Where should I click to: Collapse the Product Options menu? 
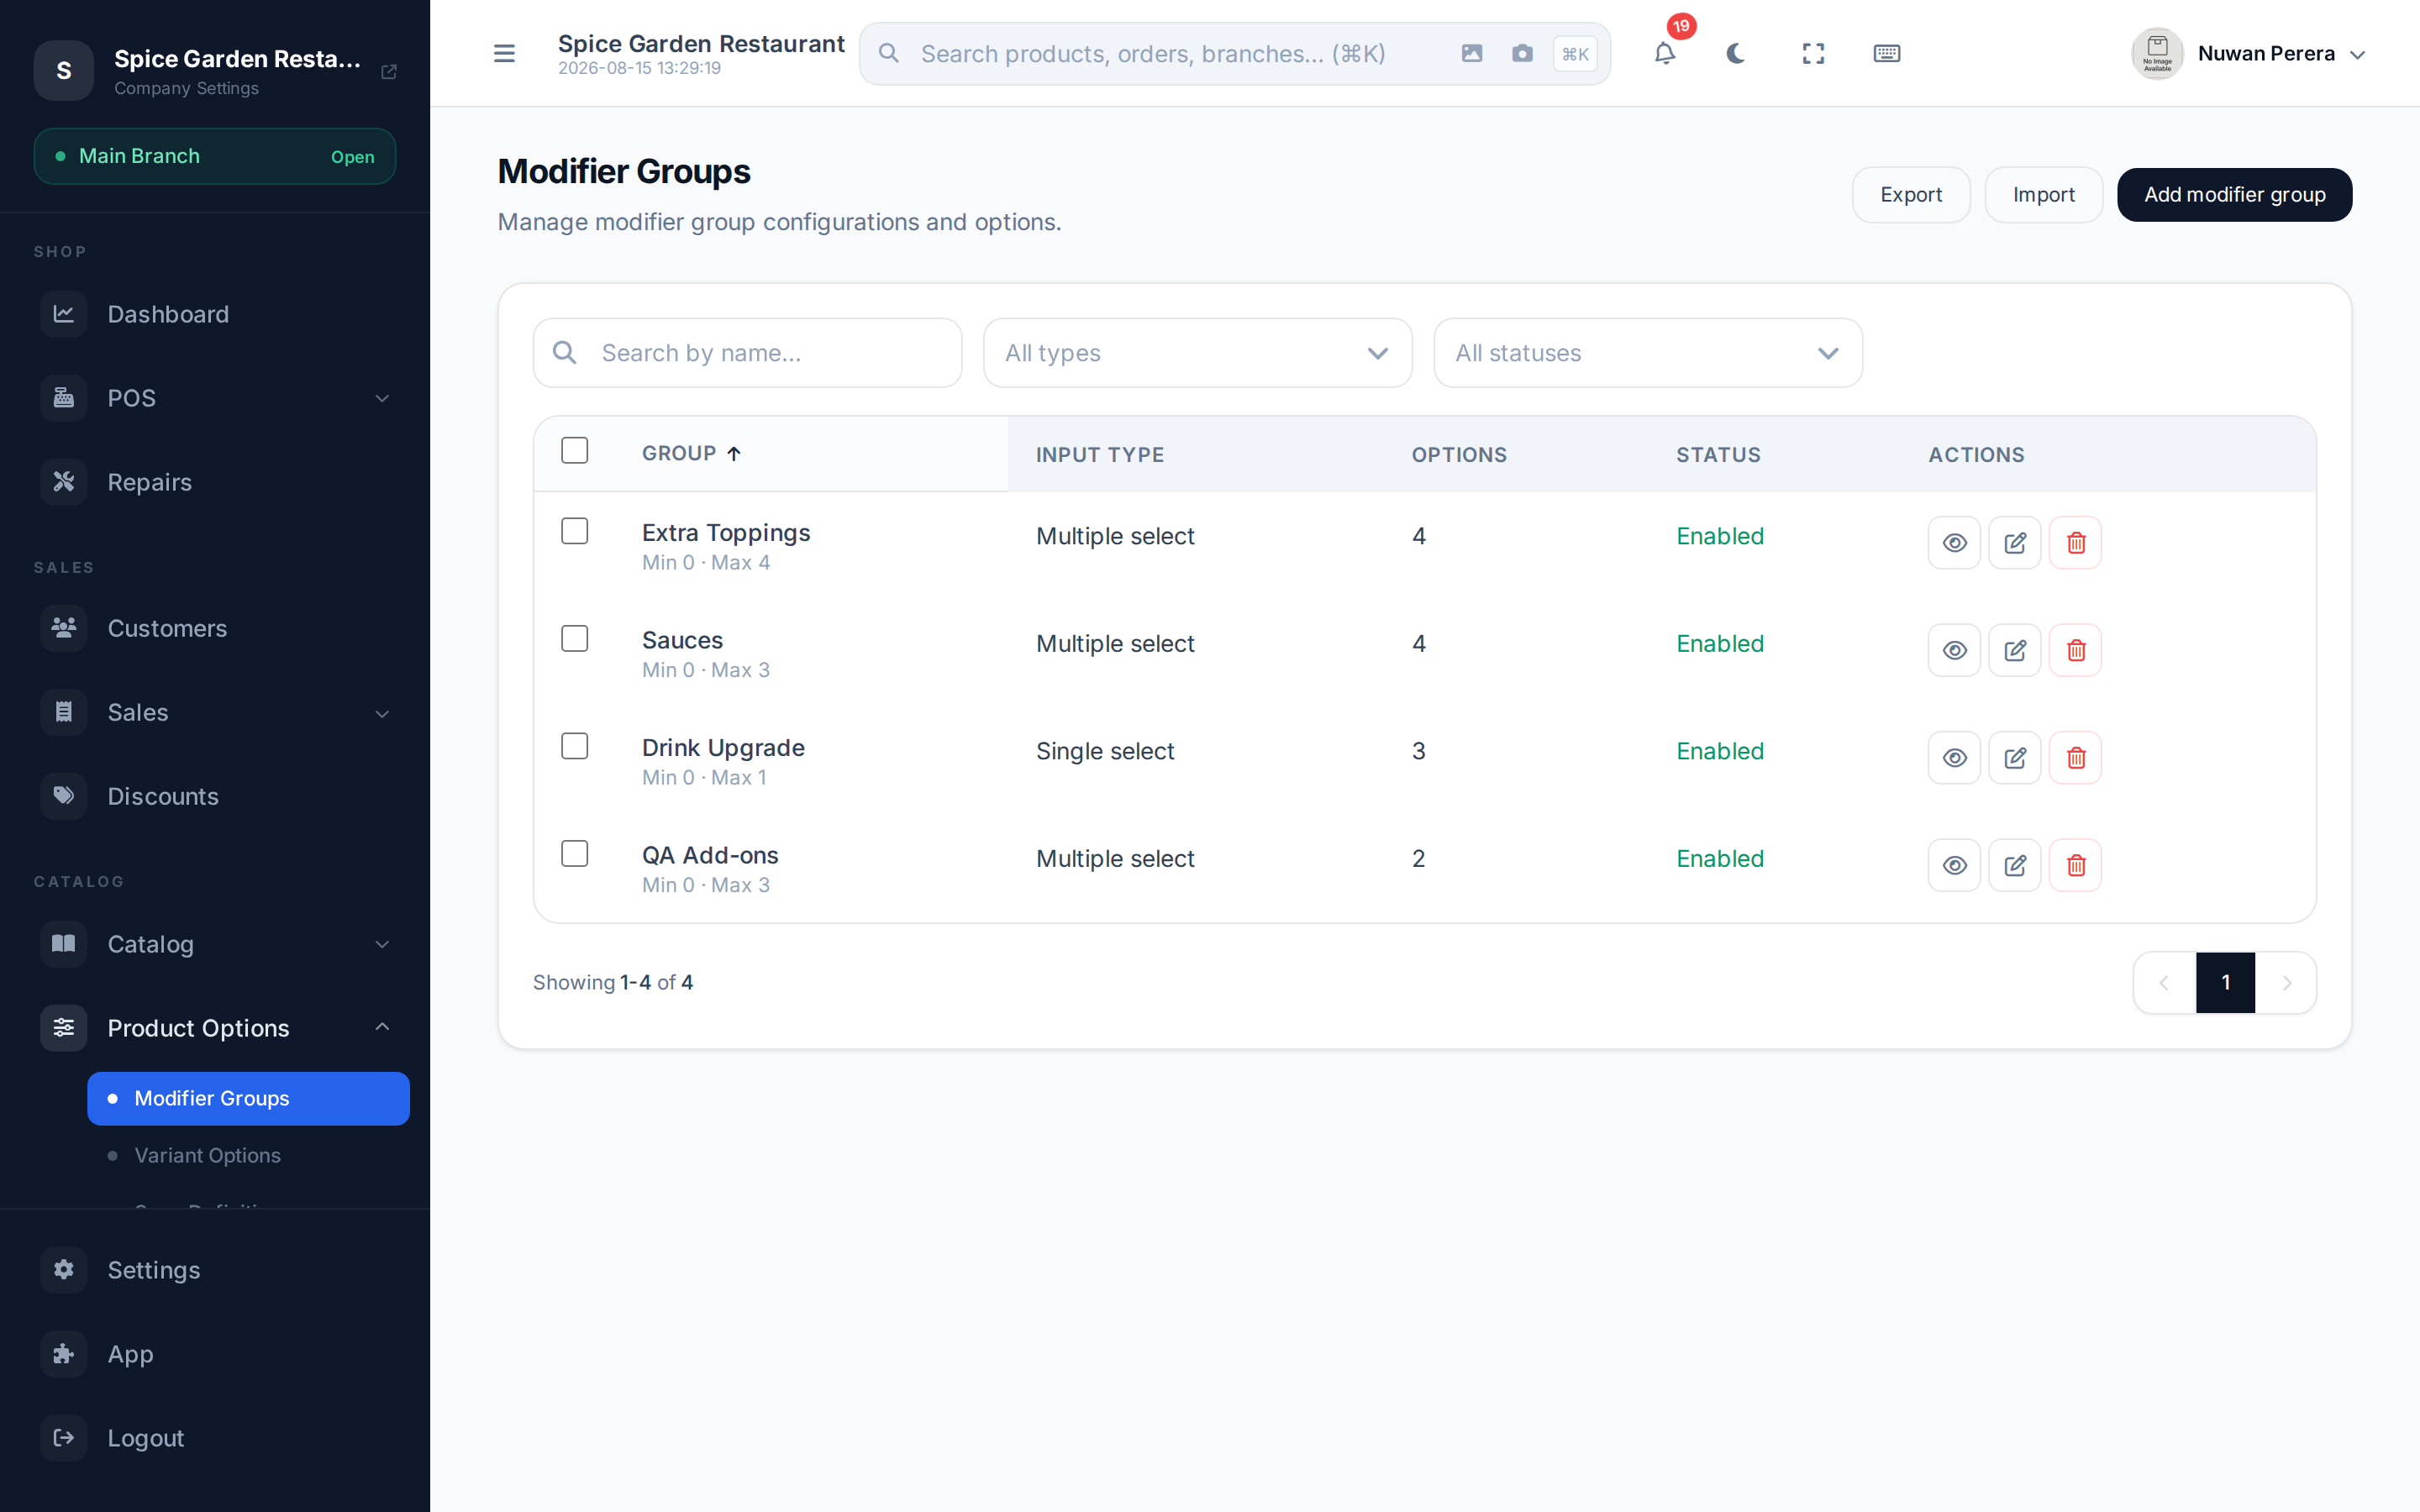pyautogui.click(x=215, y=1028)
